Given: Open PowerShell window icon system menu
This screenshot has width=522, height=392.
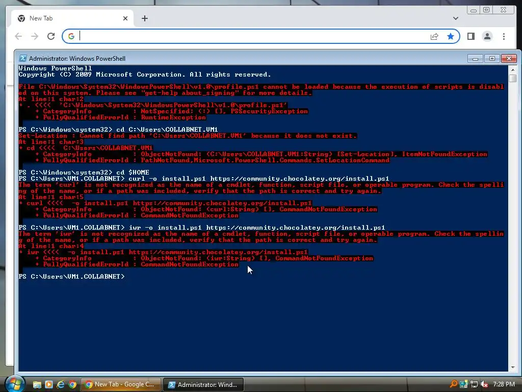Looking at the screenshot, I should pyautogui.click(x=22, y=58).
